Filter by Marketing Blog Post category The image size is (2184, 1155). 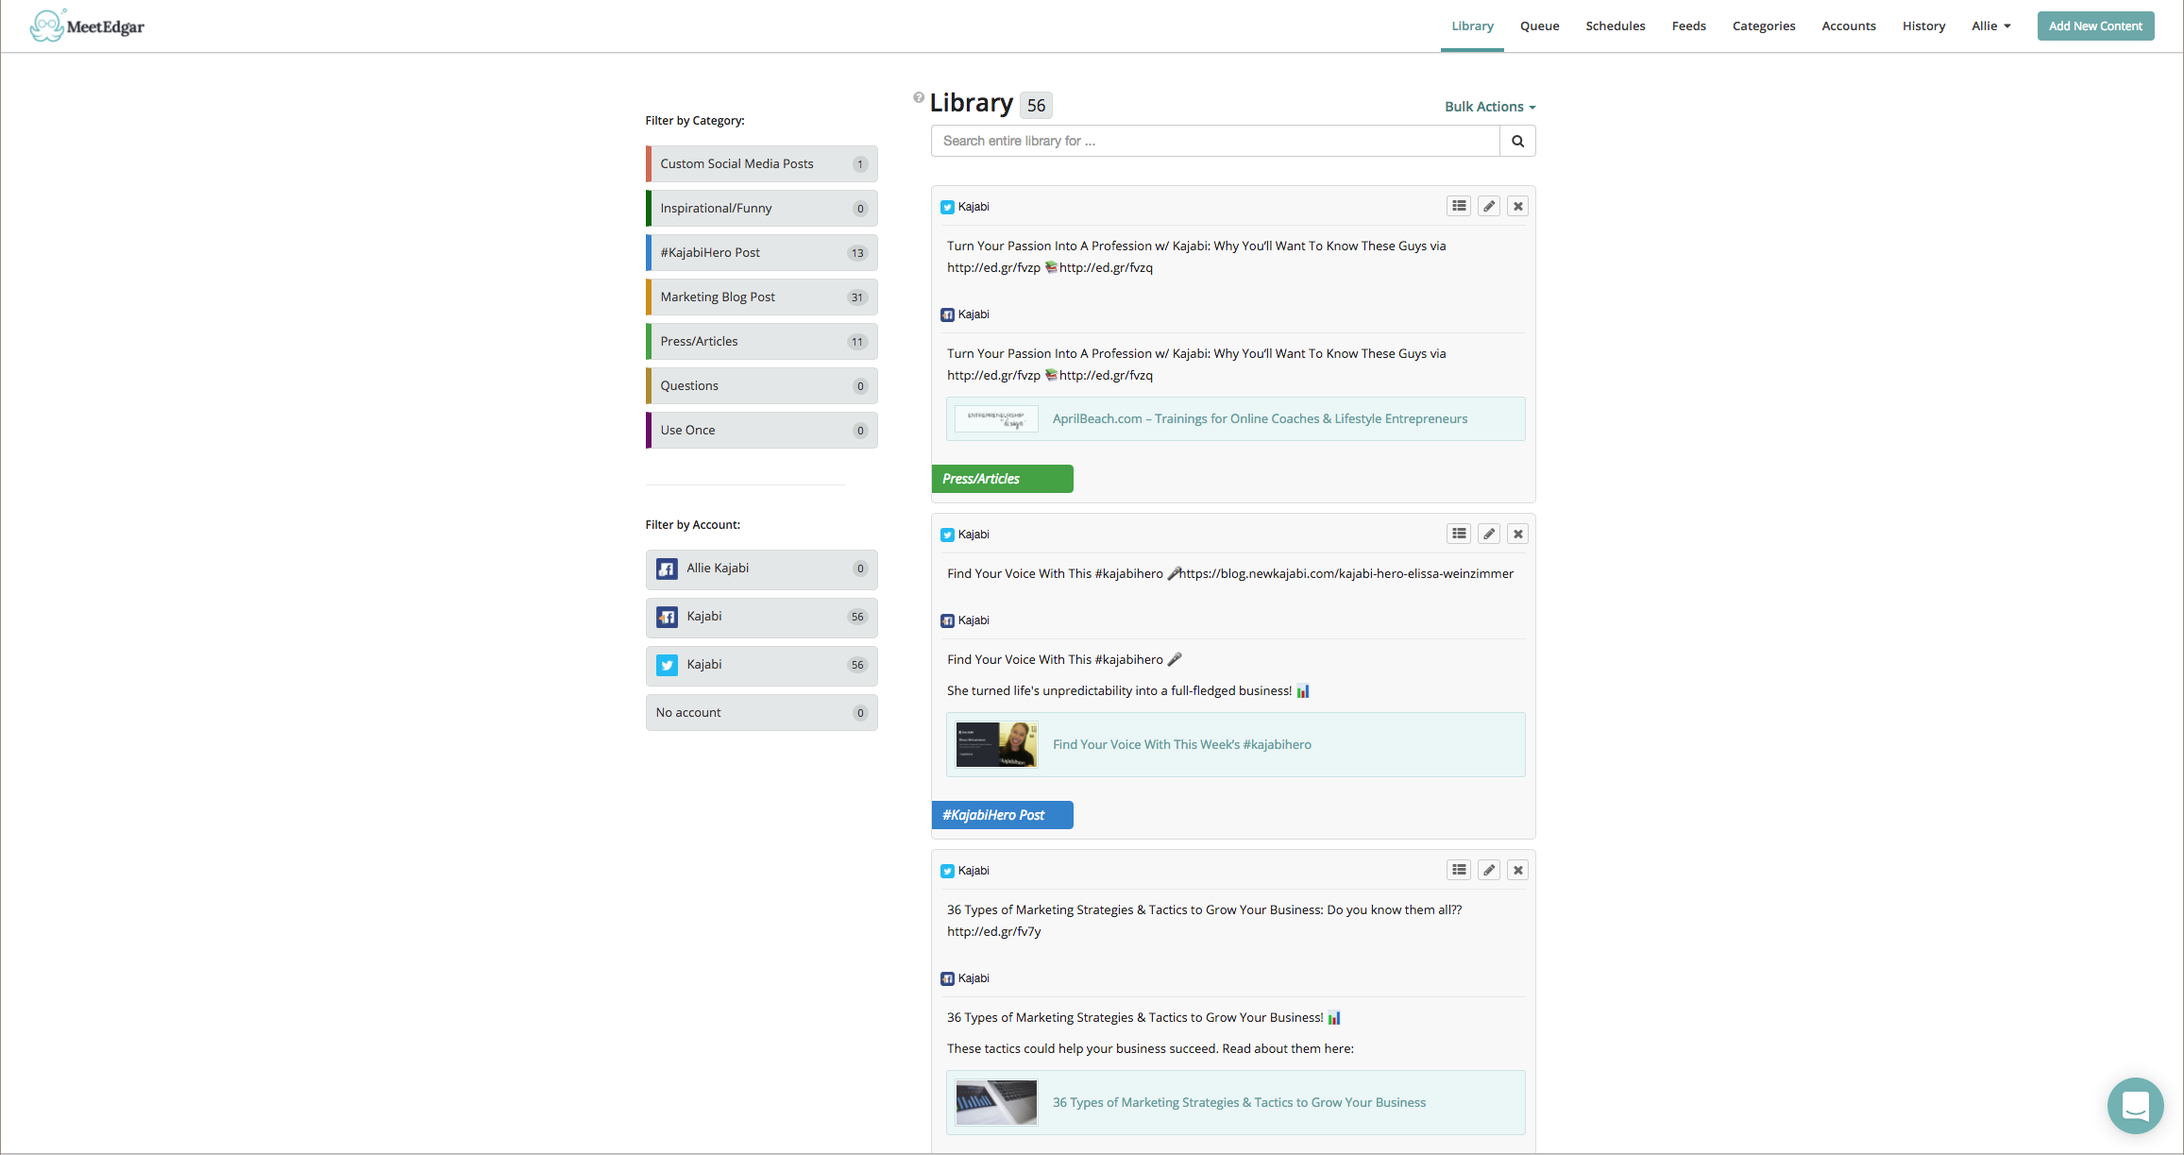click(x=761, y=297)
